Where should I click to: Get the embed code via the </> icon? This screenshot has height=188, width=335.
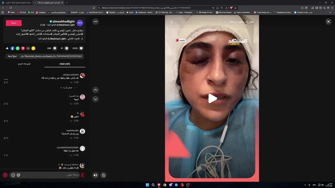coord(28,48)
